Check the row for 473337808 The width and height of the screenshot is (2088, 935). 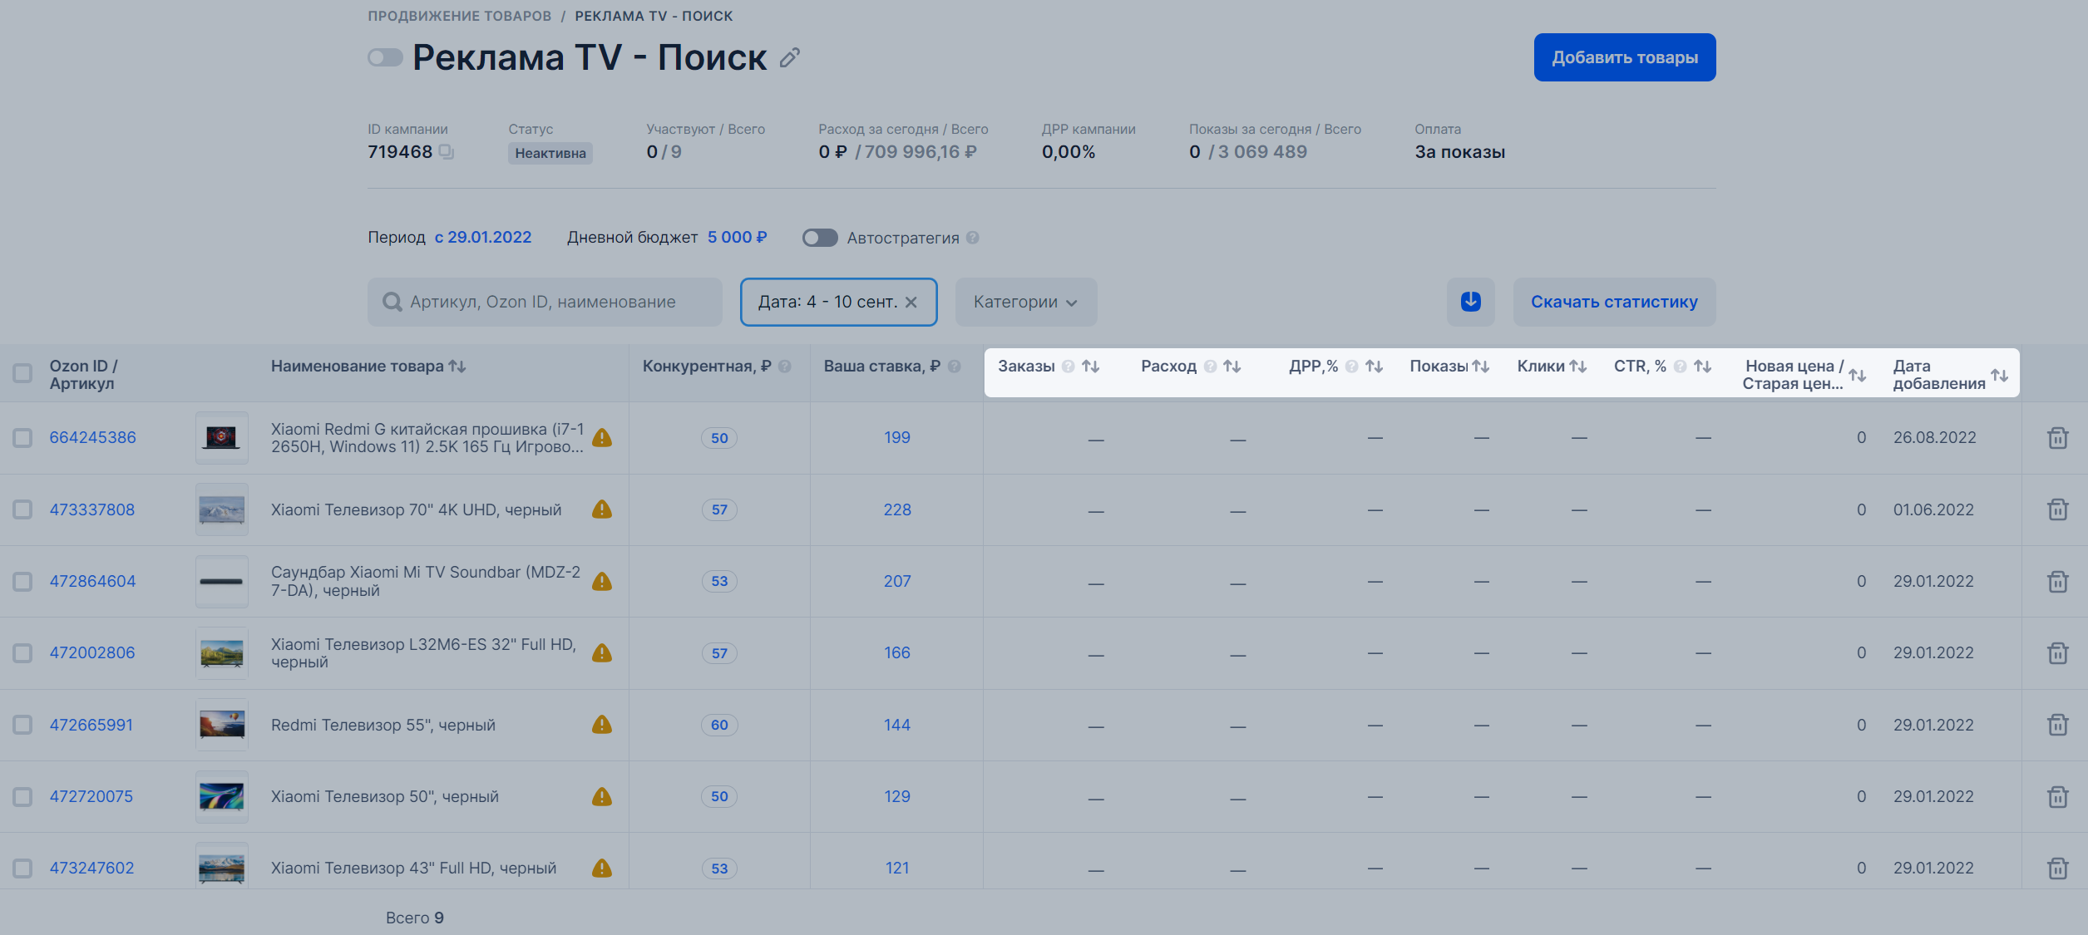22,509
